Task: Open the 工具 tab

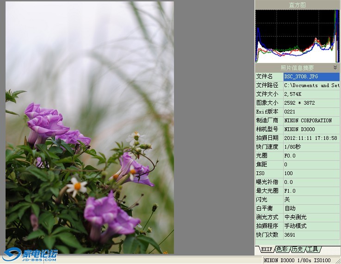Action: point(312,249)
